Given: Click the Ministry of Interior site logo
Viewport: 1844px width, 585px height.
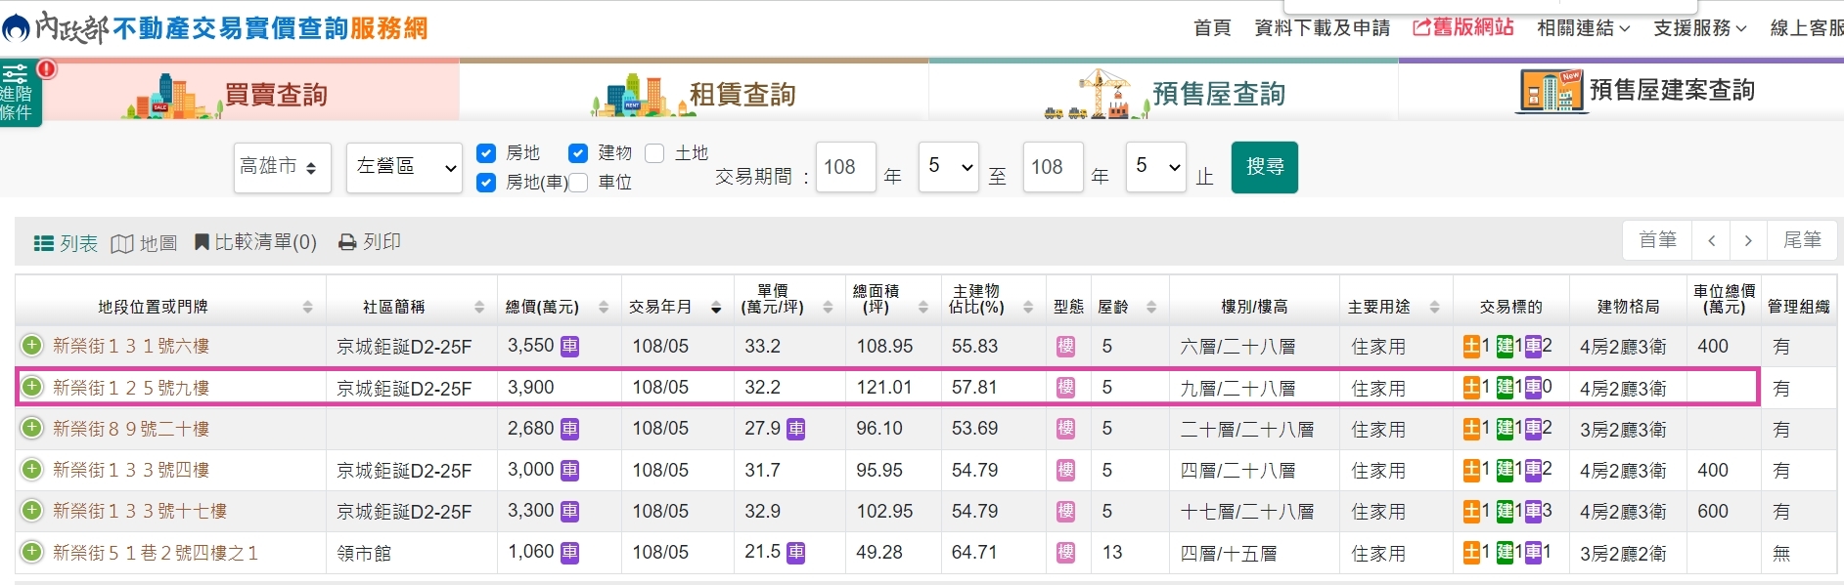Looking at the screenshot, I should click(x=215, y=27).
